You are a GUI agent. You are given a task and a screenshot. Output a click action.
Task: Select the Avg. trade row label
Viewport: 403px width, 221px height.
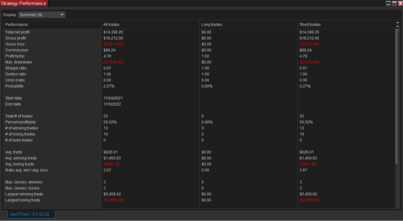pyautogui.click(x=14, y=152)
